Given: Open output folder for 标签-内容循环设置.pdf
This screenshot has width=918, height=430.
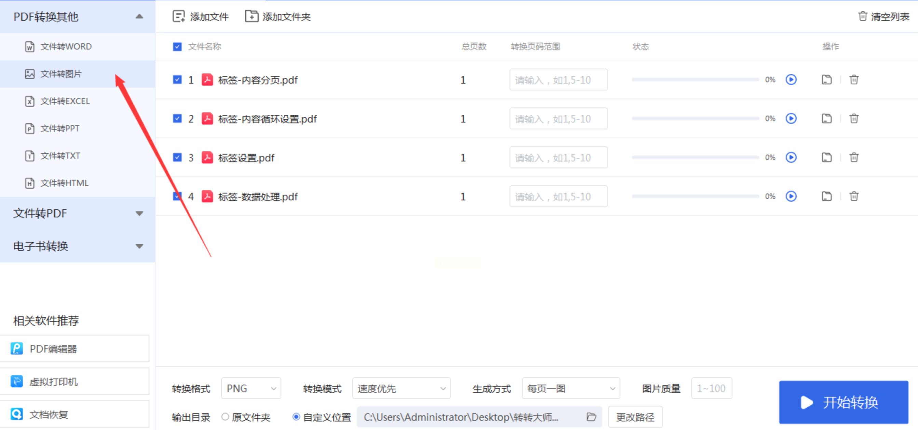Looking at the screenshot, I should [x=826, y=118].
